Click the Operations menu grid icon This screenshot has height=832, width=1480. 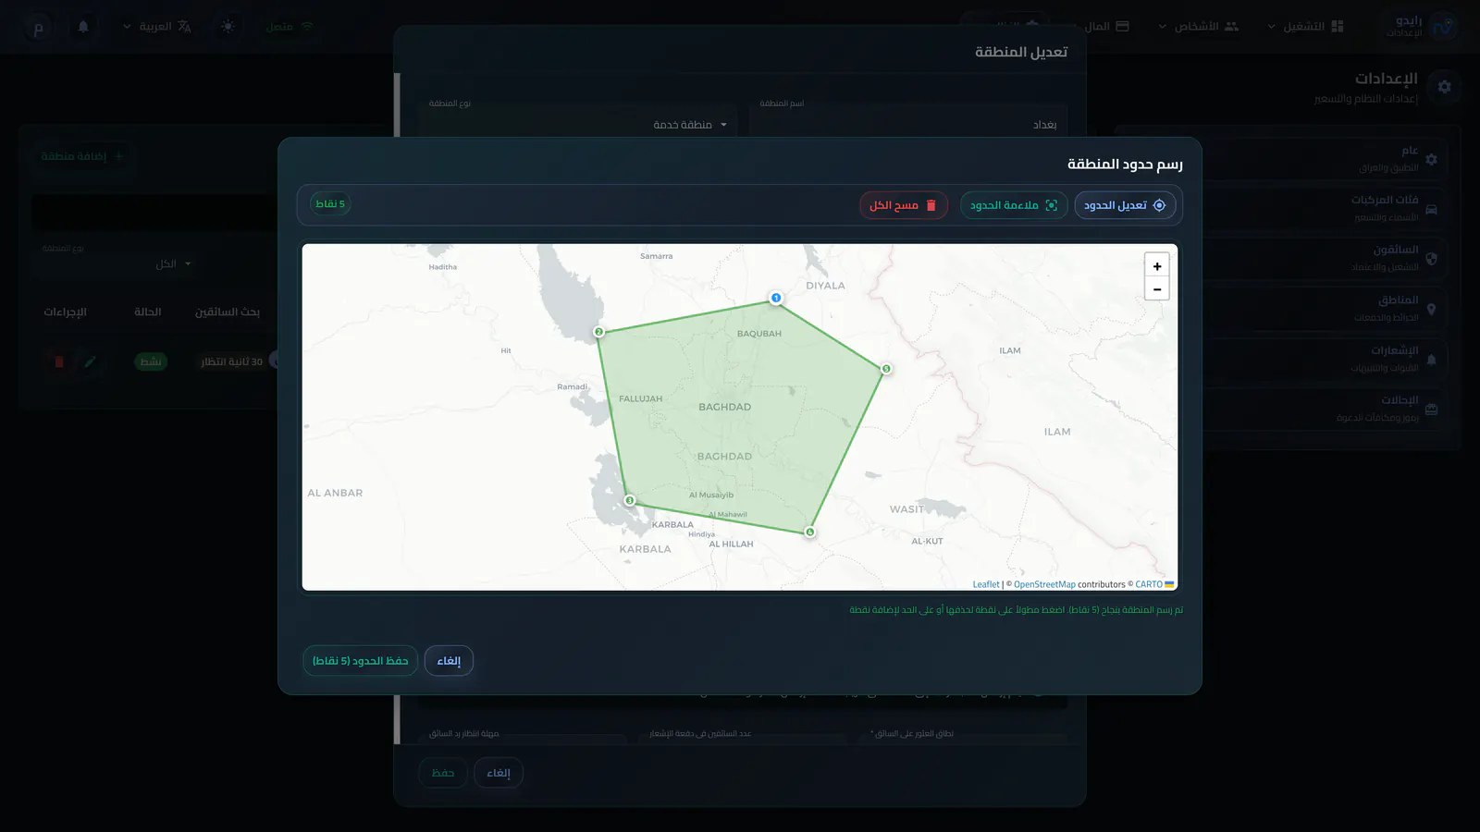pyautogui.click(x=1338, y=26)
